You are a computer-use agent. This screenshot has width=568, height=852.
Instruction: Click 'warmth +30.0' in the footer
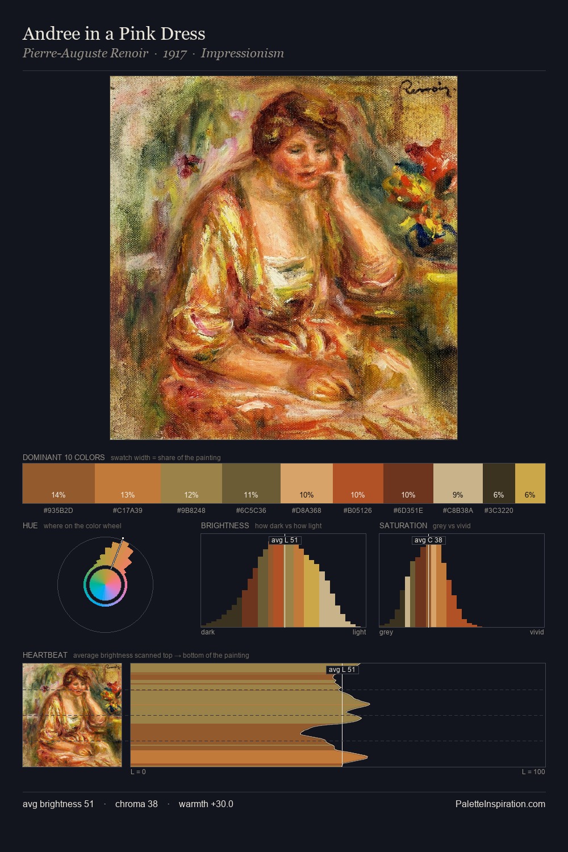[206, 804]
